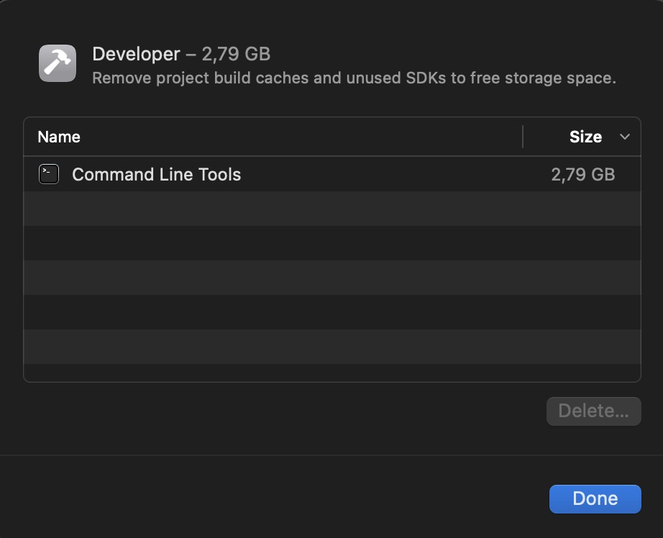Select the Command Line Tools row label

click(x=156, y=174)
